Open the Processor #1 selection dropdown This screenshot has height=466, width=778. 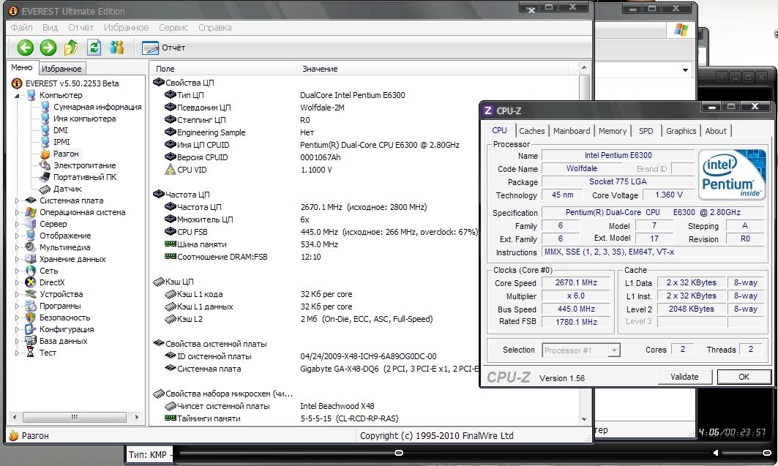581,350
